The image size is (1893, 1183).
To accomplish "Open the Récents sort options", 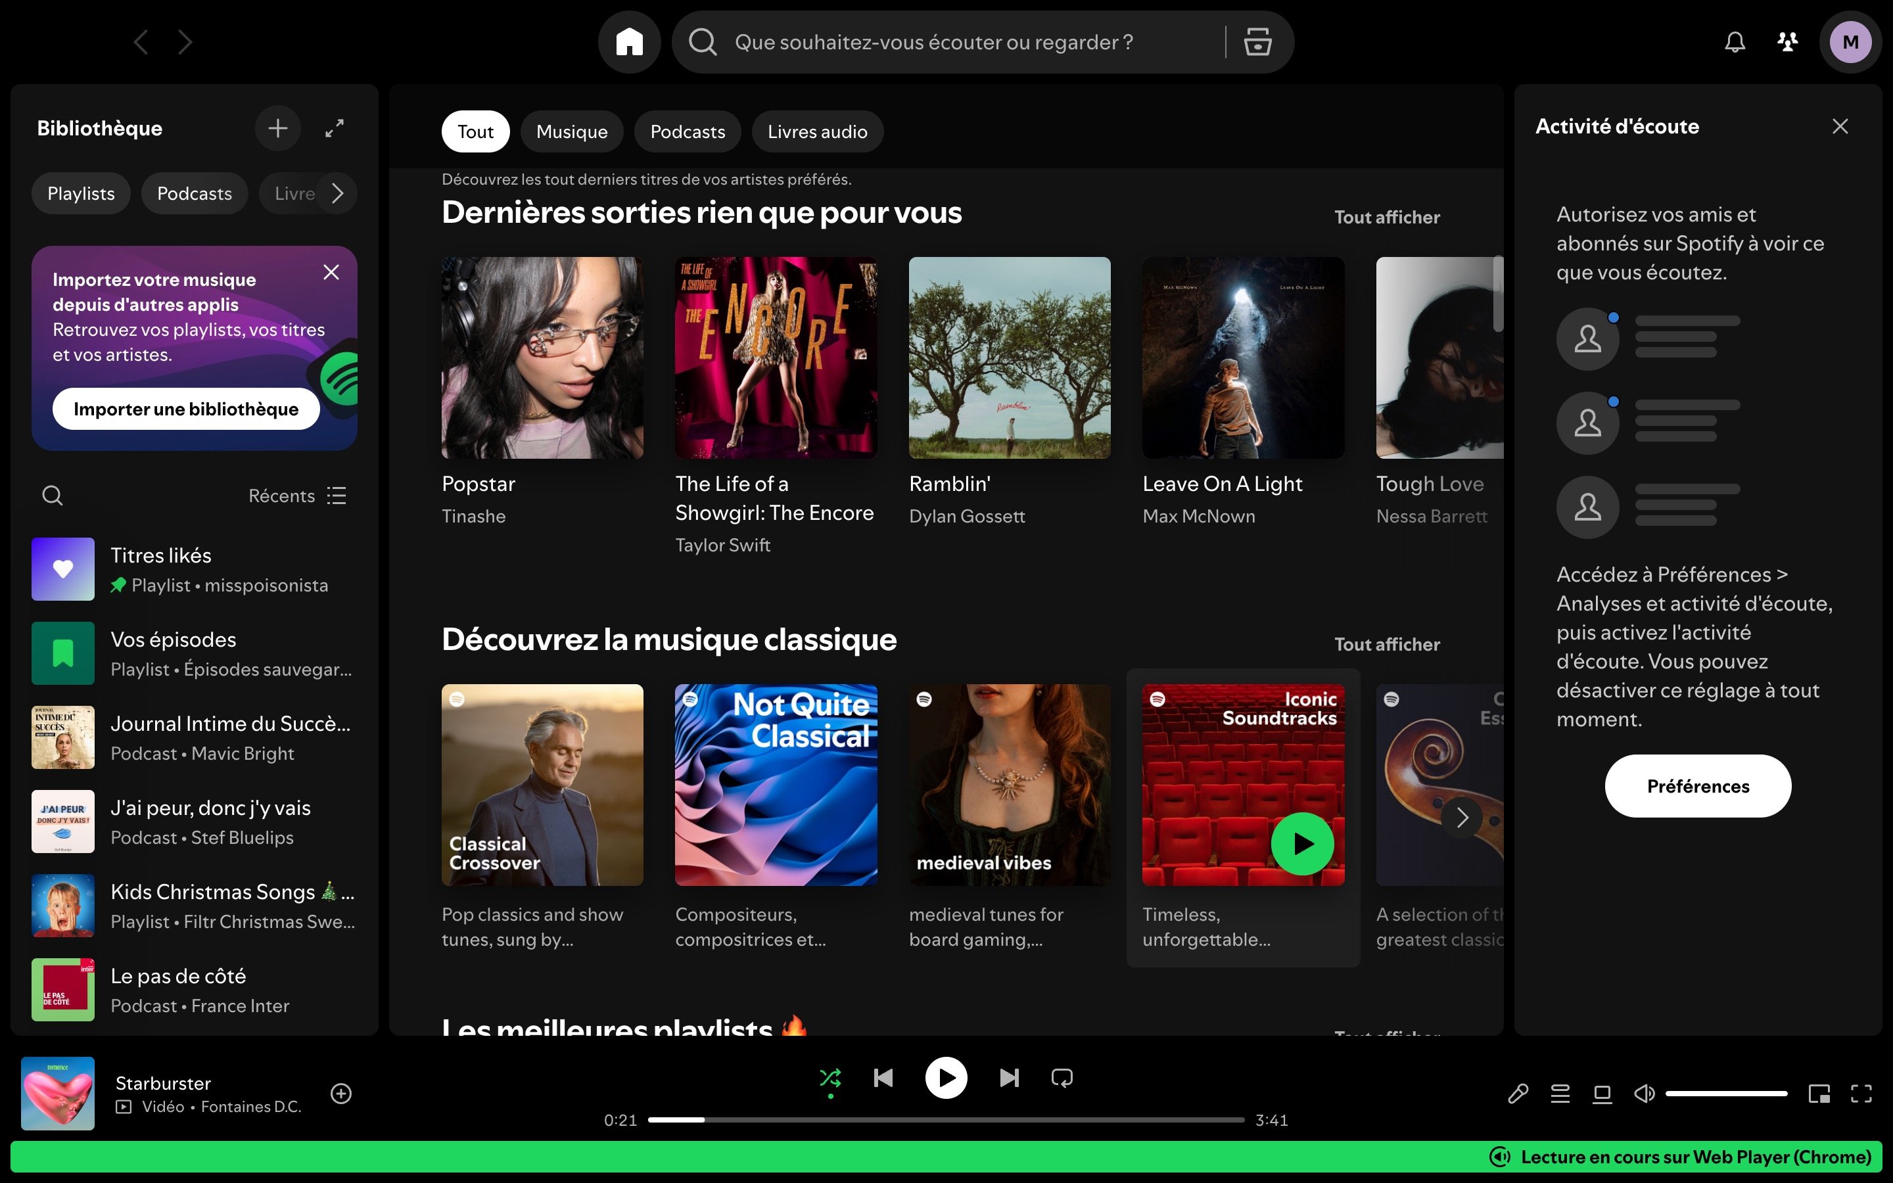I will [x=297, y=496].
